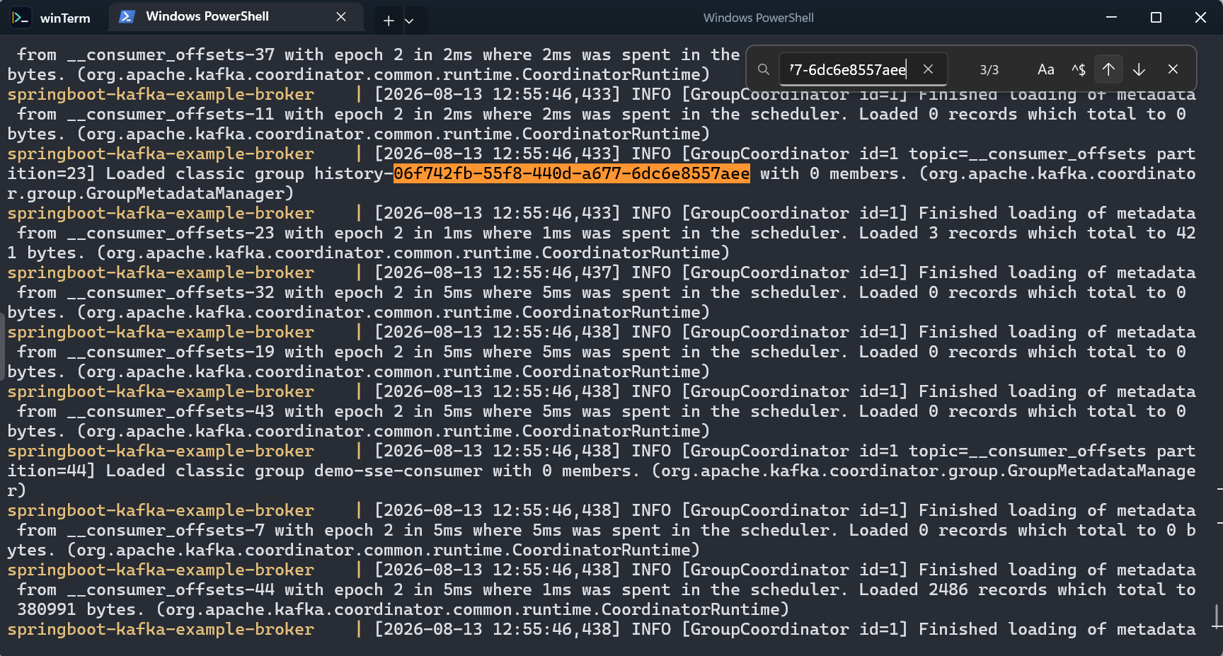Click the PowerShell icon on the tab

[127, 16]
